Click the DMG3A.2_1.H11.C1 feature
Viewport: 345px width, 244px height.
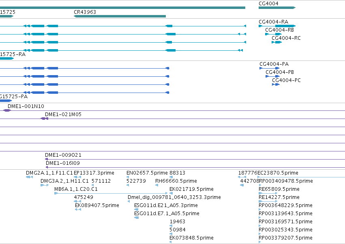click(x=45, y=185)
